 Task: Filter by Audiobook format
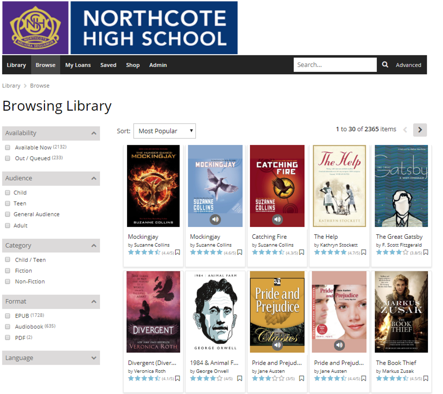(x=7, y=327)
